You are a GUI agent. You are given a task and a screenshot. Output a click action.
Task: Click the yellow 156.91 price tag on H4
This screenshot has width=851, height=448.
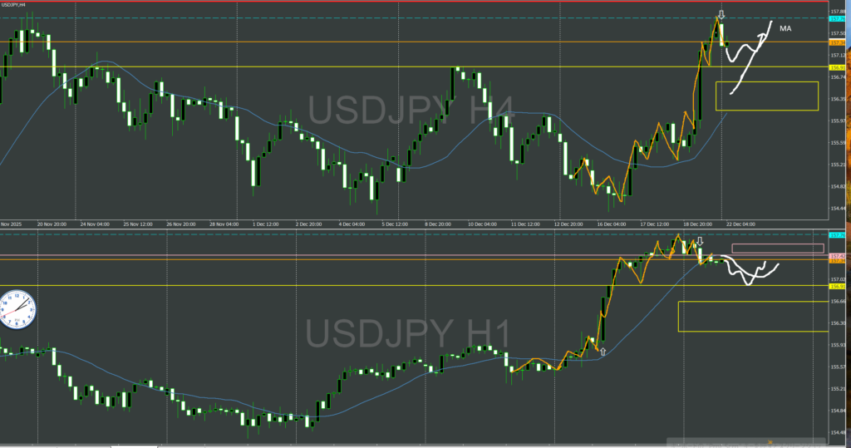click(x=839, y=67)
